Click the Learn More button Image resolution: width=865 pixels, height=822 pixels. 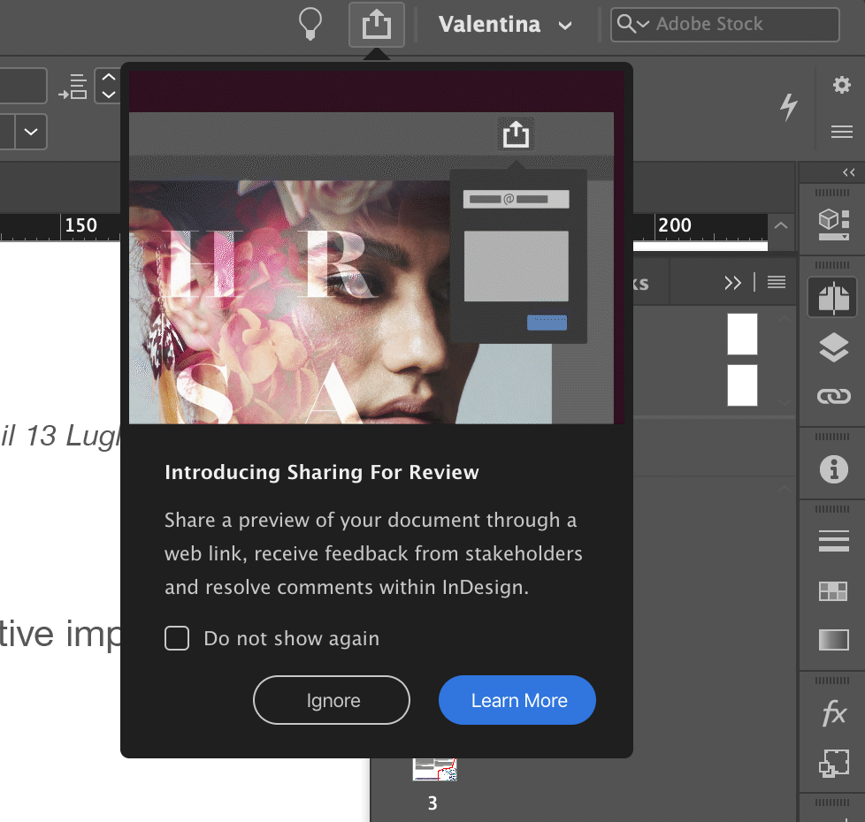pyautogui.click(x=517, y=700)
